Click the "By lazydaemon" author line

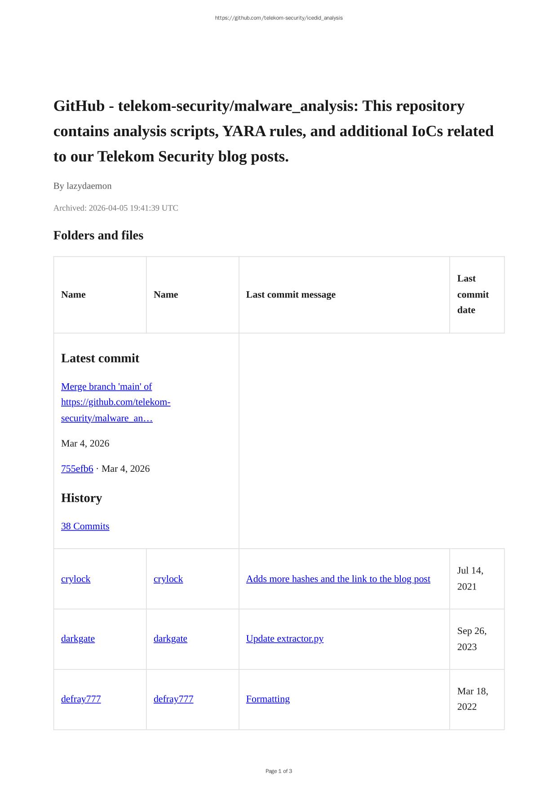click(x=83, y=186)
